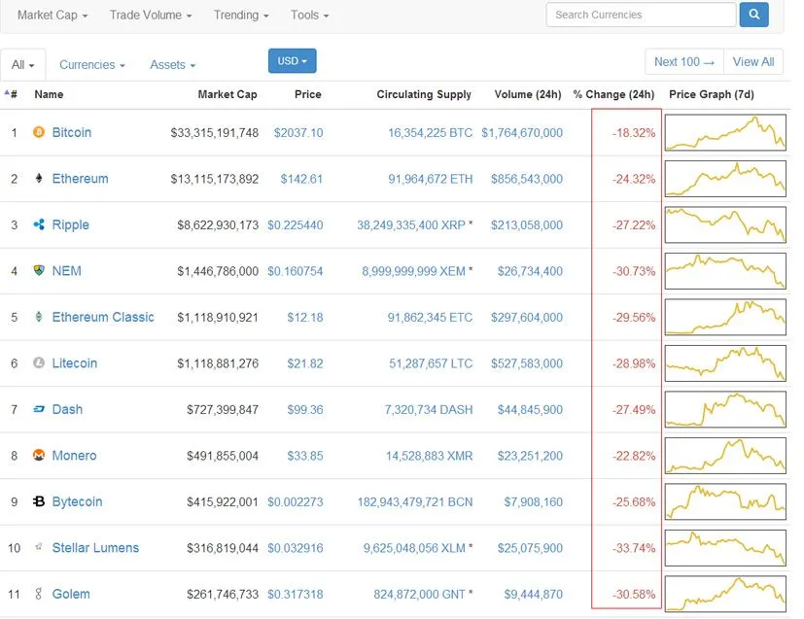Click the Ripple logo icon
The image size is (804, 619).
point(39,224)
